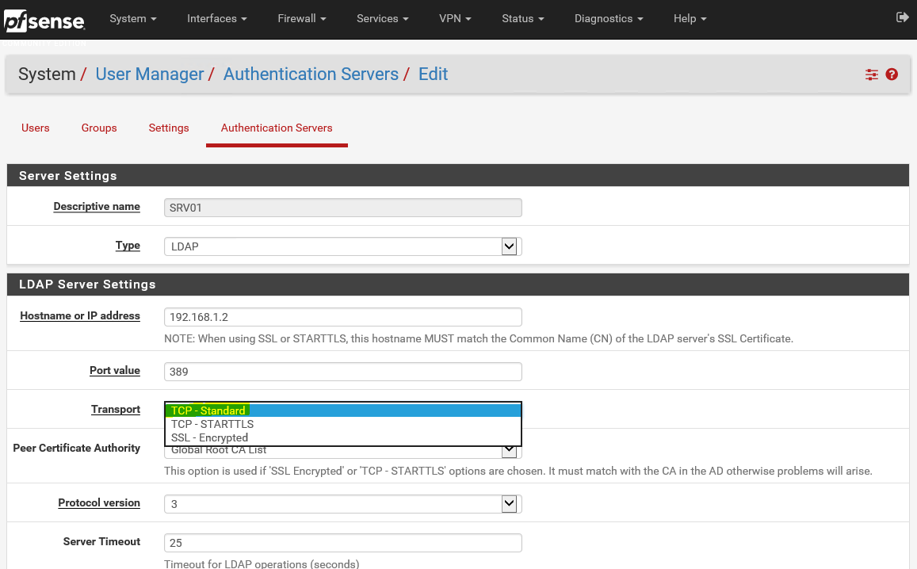Select TCP - STARTTLS transport option
917x569 pixels.
[x=212, y=424]
